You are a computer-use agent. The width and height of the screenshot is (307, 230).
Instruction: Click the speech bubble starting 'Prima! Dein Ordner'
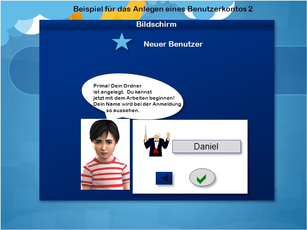click(133, 97)
